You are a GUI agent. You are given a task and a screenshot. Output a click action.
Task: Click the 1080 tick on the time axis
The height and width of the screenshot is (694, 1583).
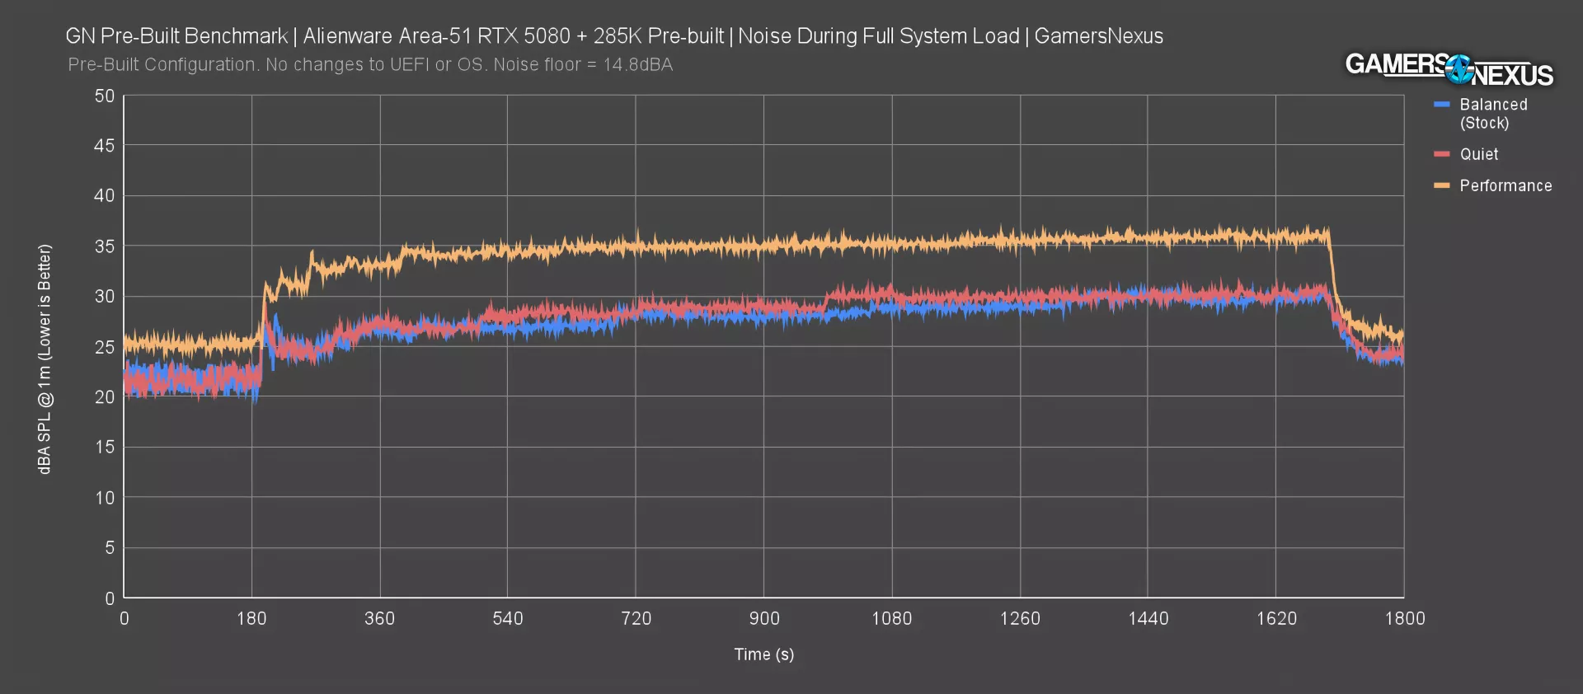891,618
